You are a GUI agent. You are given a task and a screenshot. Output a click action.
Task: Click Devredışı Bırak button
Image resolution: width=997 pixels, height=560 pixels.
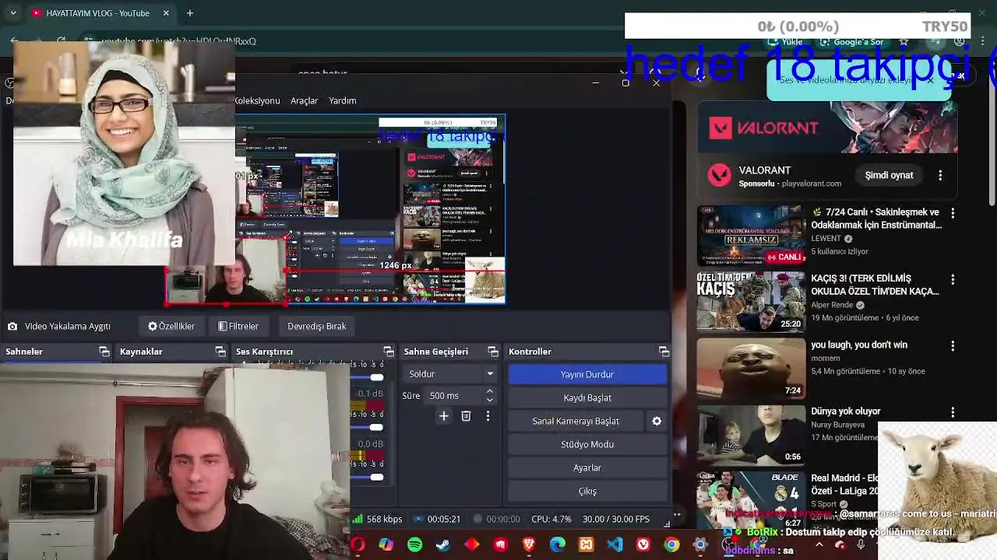pos(316,326)
